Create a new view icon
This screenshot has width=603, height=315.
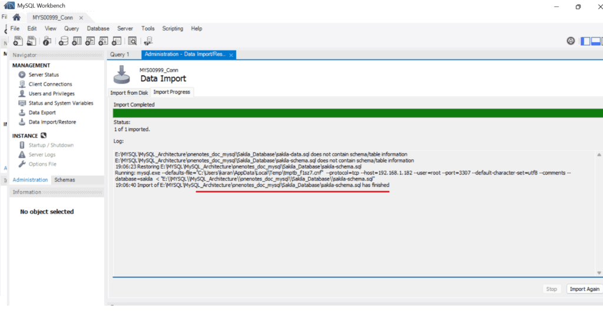click(x=90, y=41)
